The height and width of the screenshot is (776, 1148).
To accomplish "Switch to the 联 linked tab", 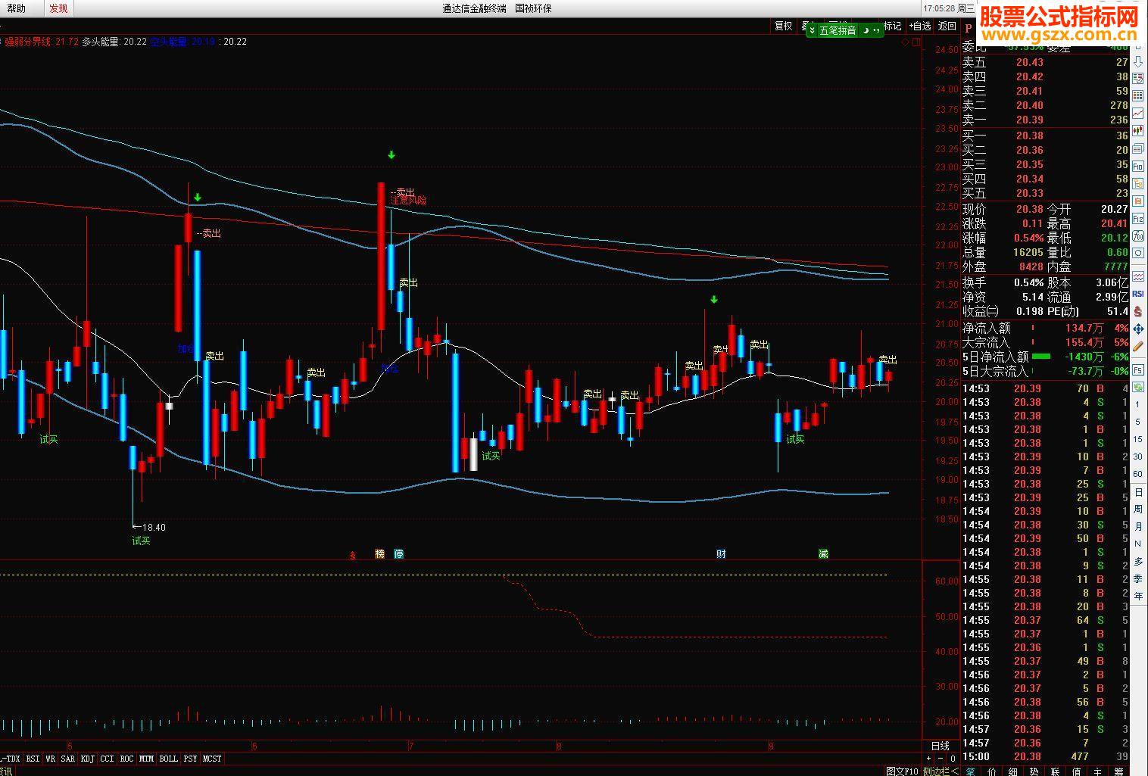I will pos(1056,771).
